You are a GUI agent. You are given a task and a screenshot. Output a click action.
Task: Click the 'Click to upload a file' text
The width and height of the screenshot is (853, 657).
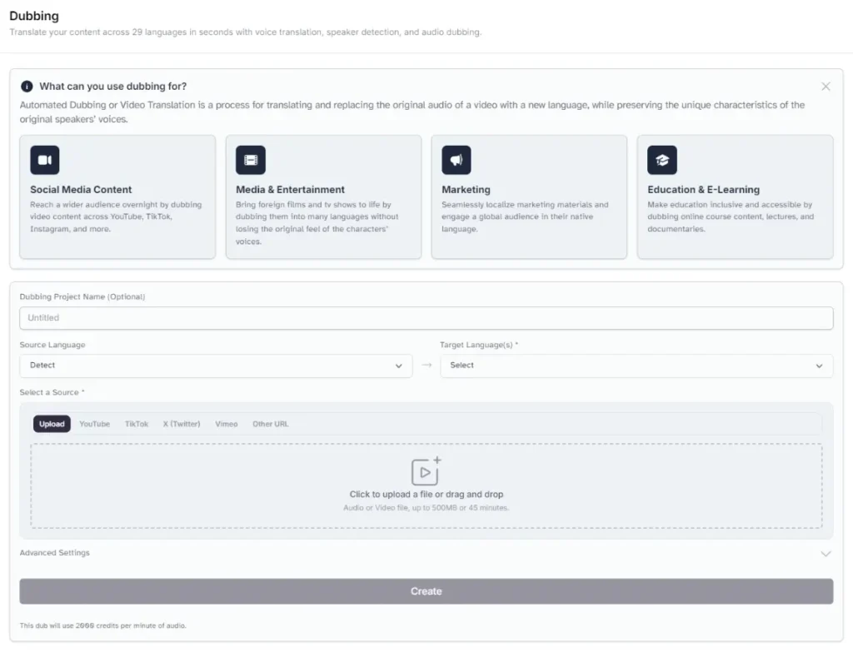coord(426,495)
